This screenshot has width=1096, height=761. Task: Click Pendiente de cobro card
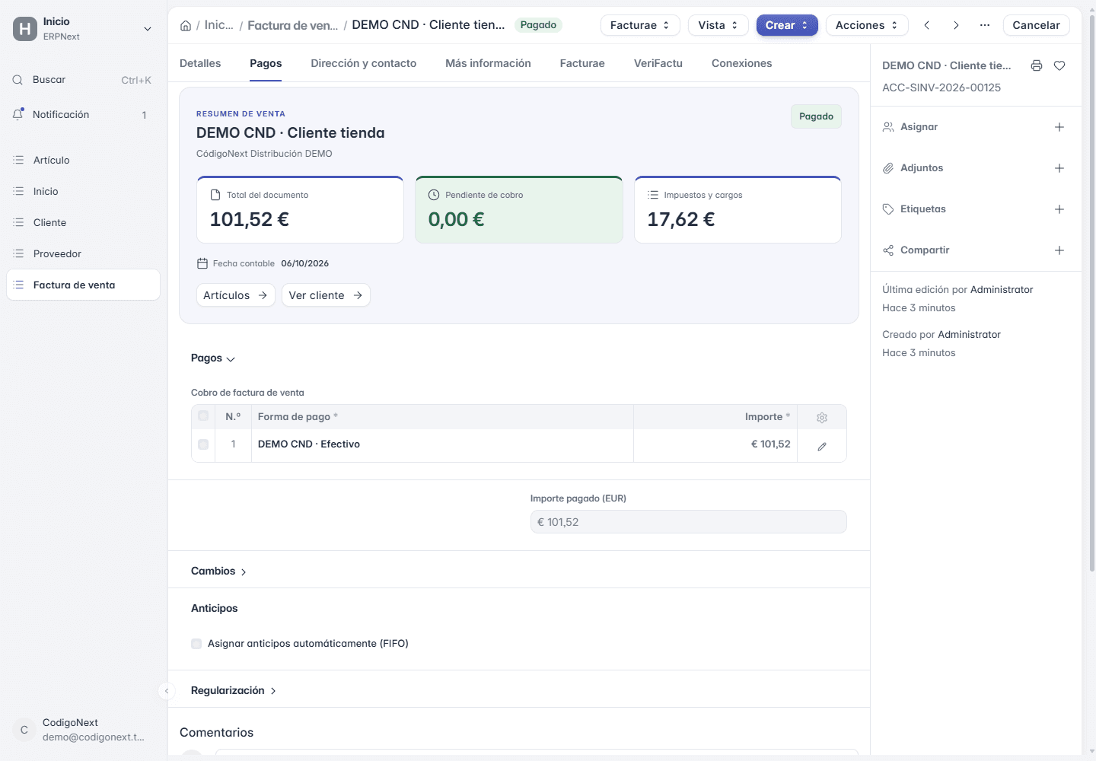click(519, 210)
